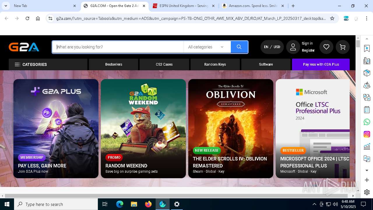The height and width of the screenshot is (210, 373).
Task: Open the Microsoft Office 2024 LTSC card
Action: [x=313, y=129]
